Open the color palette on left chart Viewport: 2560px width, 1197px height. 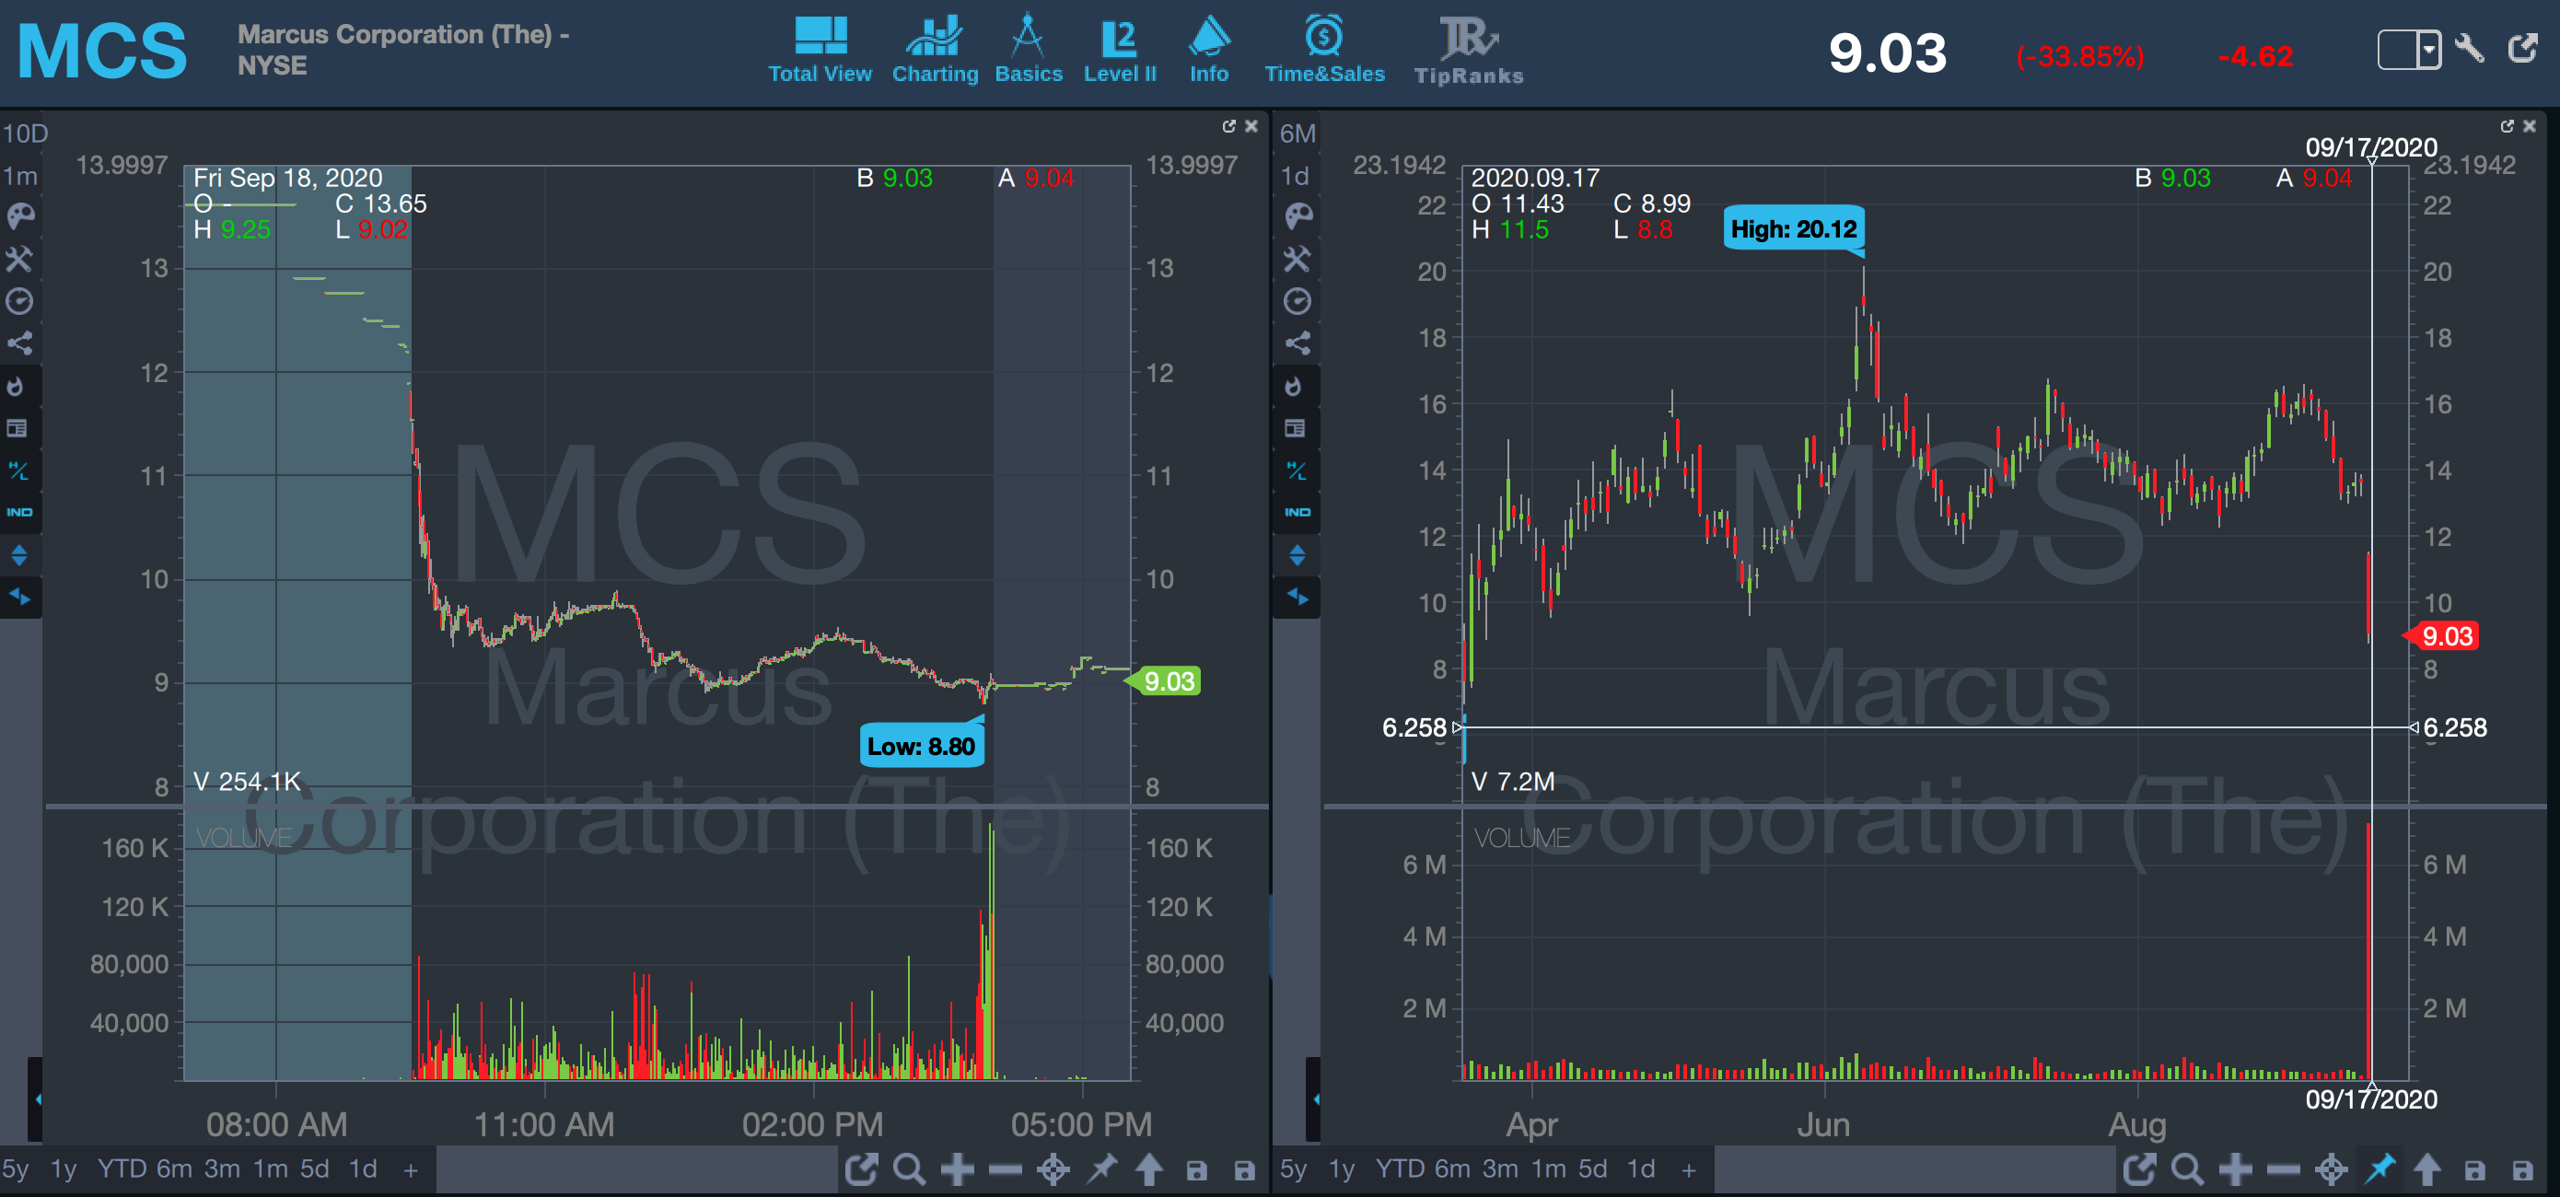pyautogui.click(x=20, y=216)
